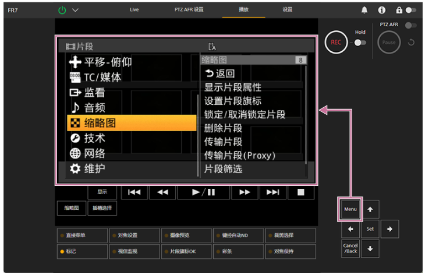Click 返回 to go back
425x274 pixels.
(220, 73)
